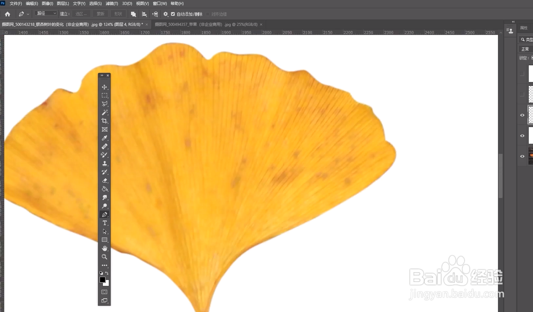Open the 路径 tool mode dropdown
Image resolution: width=533 pixels, height=312 pixels.
46,13
